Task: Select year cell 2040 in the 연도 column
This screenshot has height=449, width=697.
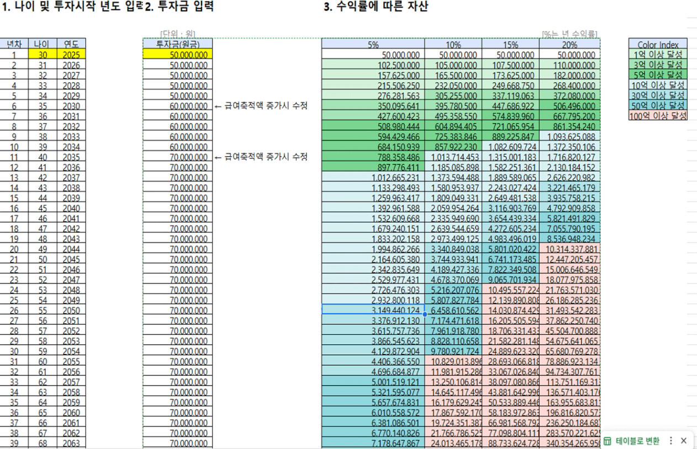Action: 71,208
